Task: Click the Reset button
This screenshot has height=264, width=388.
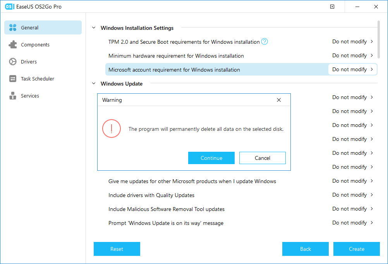Action: pyautogui.click(x=117, y=249)
